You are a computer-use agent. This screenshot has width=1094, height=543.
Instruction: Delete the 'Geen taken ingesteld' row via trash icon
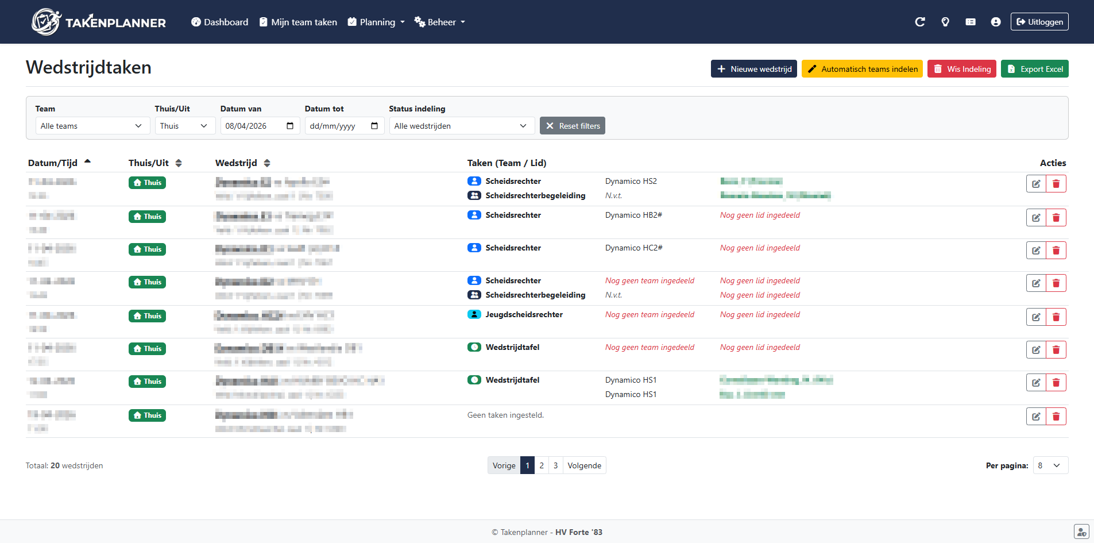click(x=1056, y=416)
